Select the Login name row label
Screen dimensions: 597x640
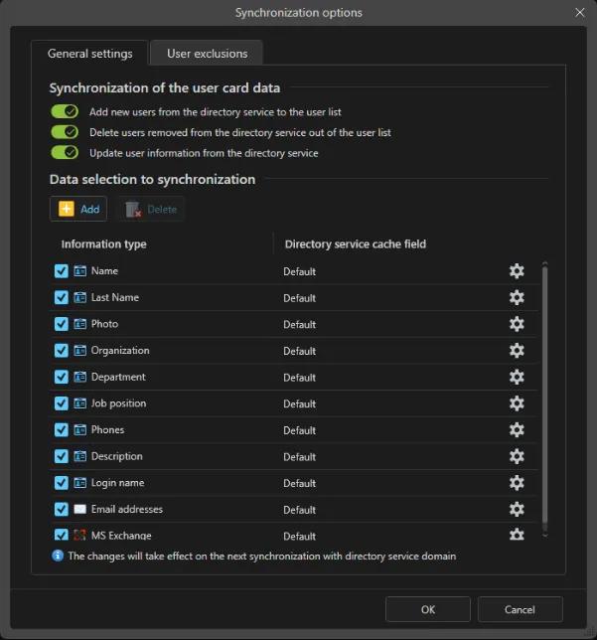(117, 483)
